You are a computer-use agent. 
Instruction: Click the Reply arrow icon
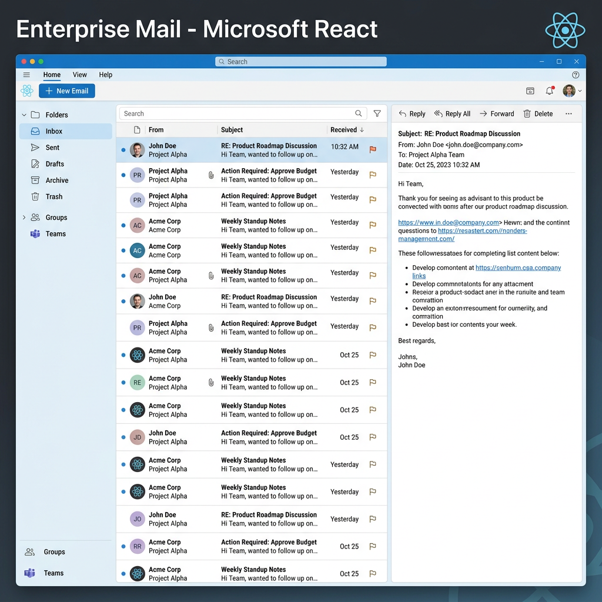tap(402, 113)
